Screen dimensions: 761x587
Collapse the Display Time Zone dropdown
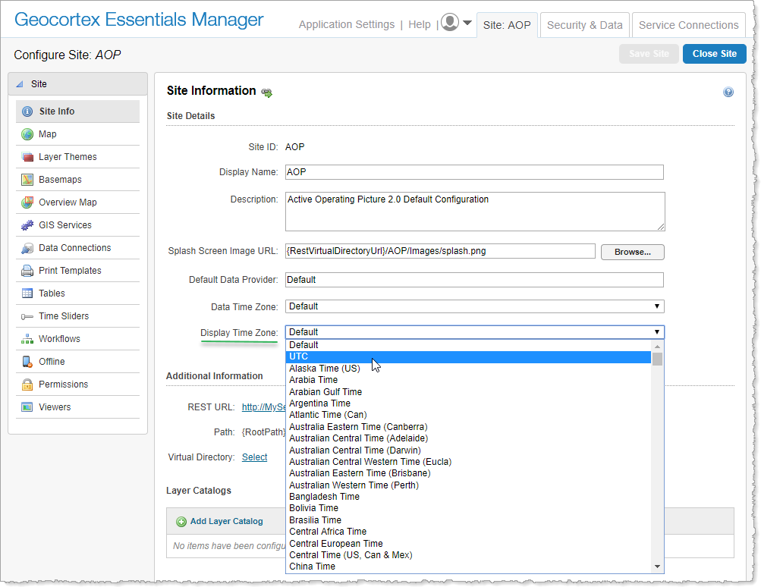[x=474, y=332]
